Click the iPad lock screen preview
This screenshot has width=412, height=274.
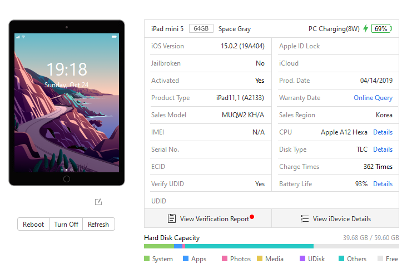pyautogui.click(x=67, y=103)
